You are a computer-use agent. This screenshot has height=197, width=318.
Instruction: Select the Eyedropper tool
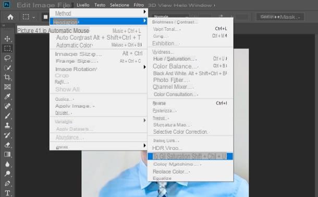click(7, 96)
